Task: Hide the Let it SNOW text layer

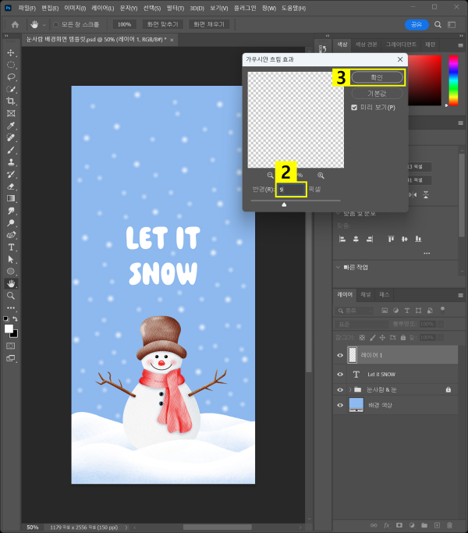Action: coord(340,375)
